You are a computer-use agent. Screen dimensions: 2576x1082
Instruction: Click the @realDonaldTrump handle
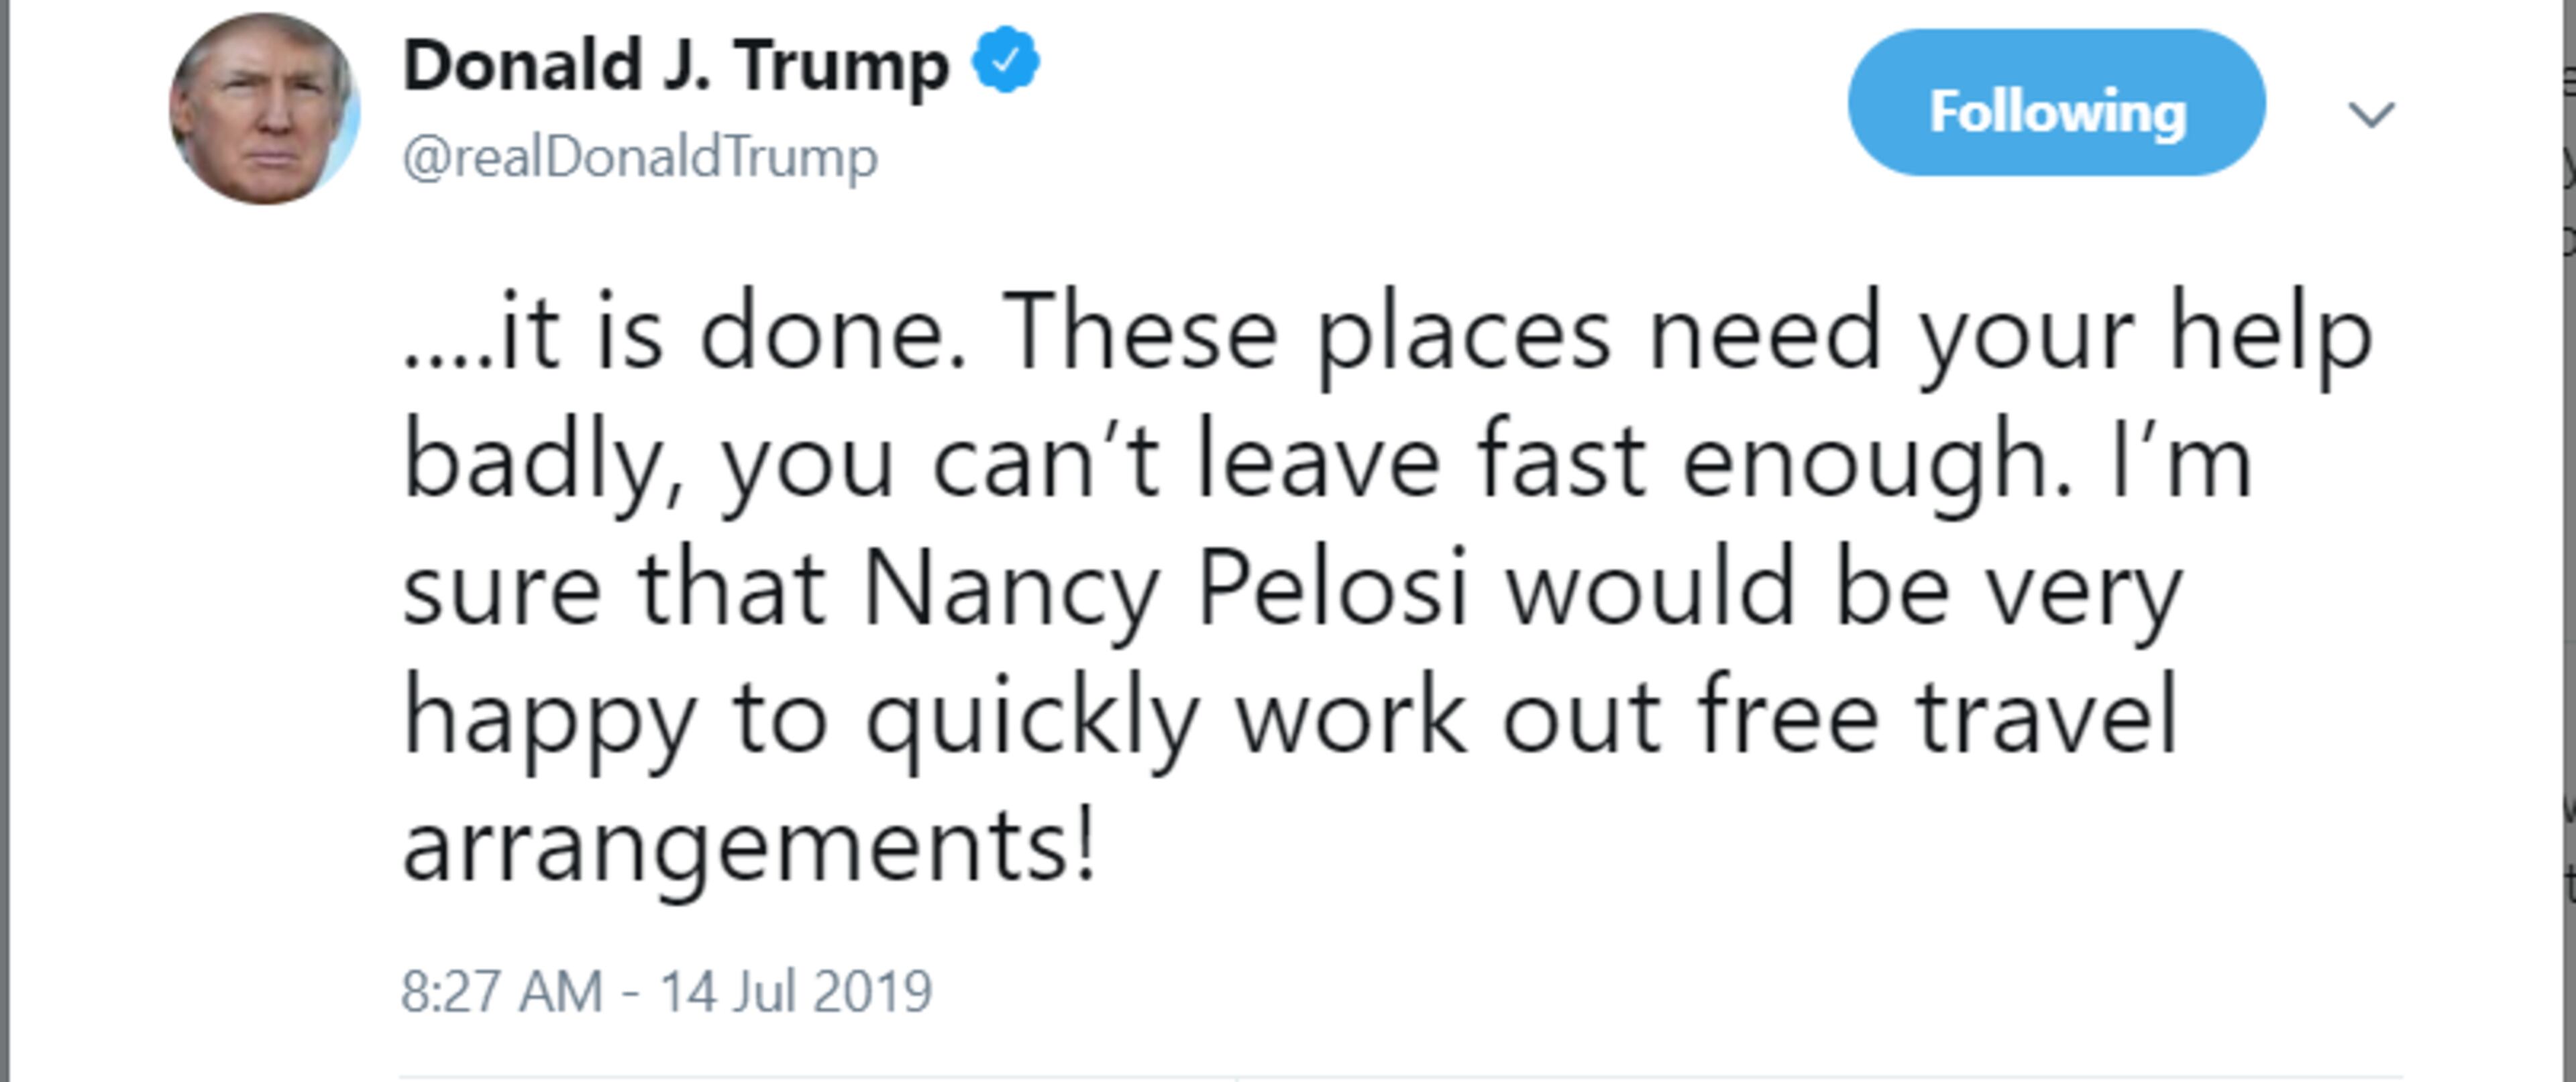click(640, 157)
